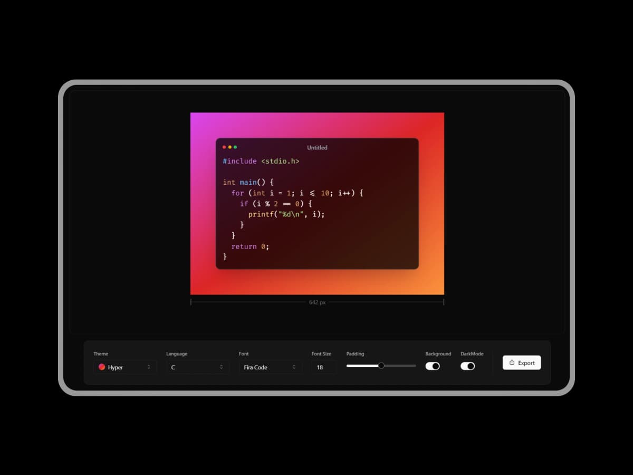The image size is (633, 475).
Task: Open the Font dropdown showing Fira Code
Action: pos(271,367)
